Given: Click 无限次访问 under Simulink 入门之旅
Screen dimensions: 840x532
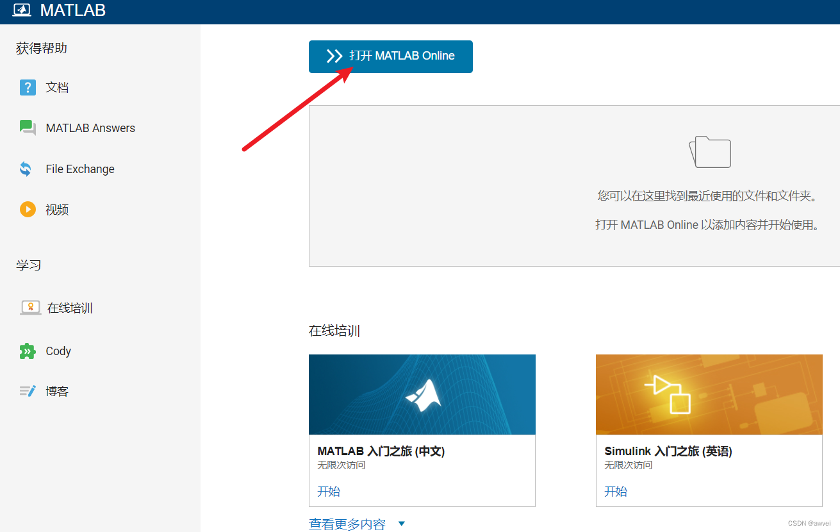Looking at the screenshot, I should click(x=629, y=465).
